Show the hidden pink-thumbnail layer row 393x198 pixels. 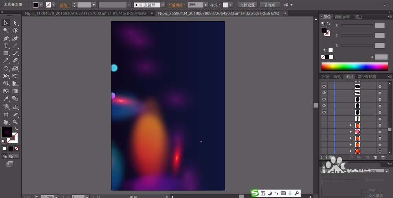coord(324,132)
